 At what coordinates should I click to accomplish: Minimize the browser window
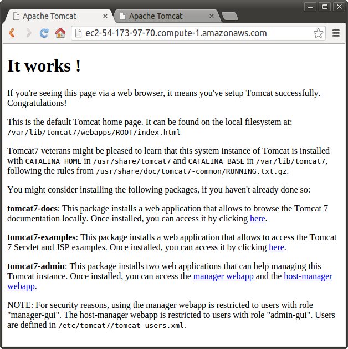pyautogui.click(x=310, y=7)
